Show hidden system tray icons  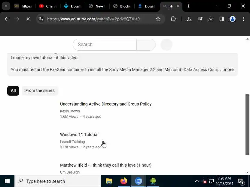click(x=197, y=181)
